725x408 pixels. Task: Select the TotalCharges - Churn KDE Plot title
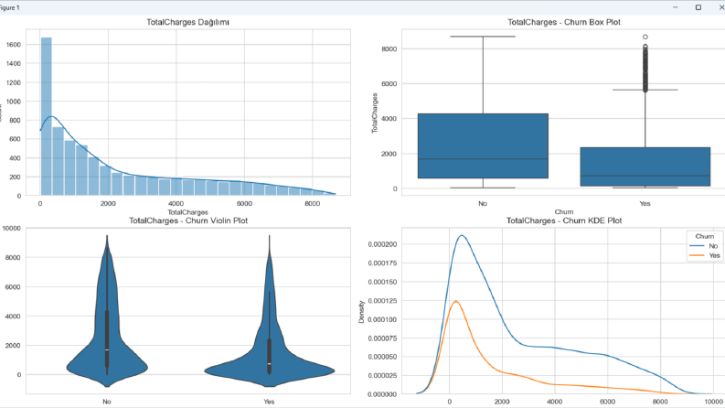click(x=563, y=220)
